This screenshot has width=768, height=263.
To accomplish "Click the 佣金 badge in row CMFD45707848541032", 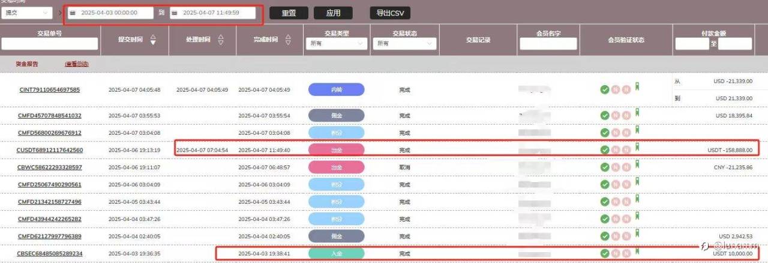I will coord(336,115).
